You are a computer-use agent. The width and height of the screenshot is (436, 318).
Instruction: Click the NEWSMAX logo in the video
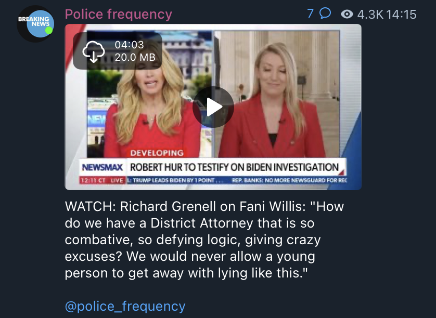coord(102,167)
